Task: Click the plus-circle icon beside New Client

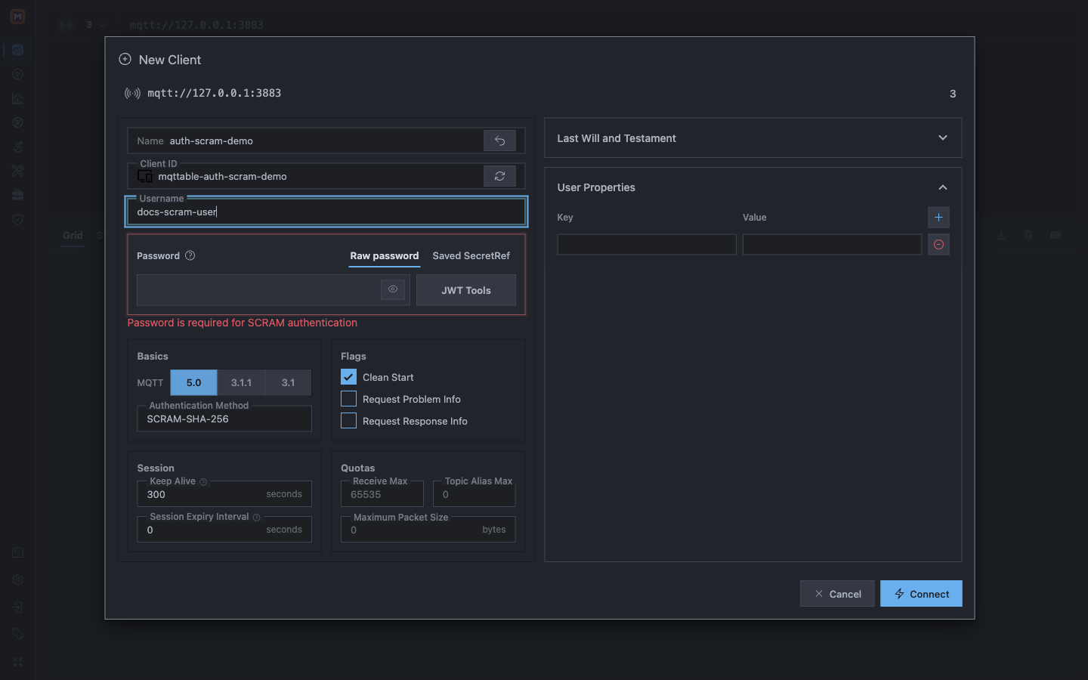Action: click(x=125, y=59)
